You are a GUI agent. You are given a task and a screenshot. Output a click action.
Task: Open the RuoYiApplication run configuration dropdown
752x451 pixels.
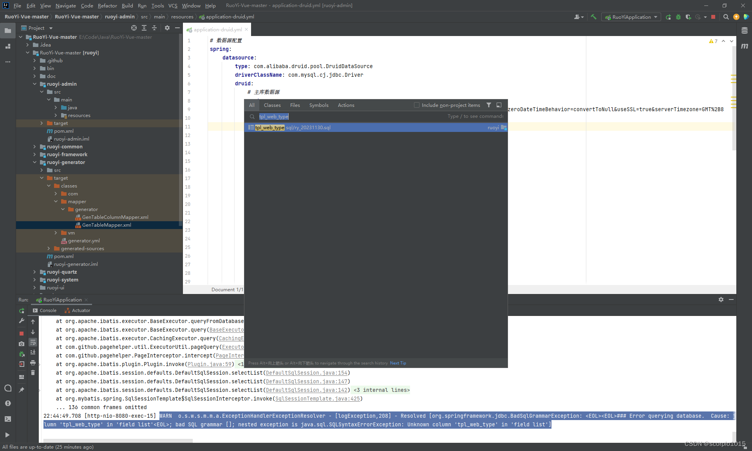(x=631, y=17)
